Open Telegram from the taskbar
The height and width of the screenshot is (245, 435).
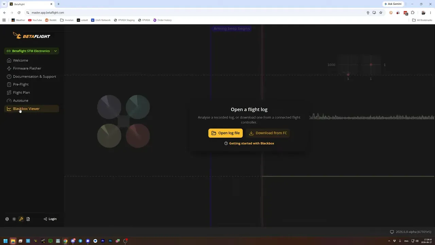pos(80,241)
